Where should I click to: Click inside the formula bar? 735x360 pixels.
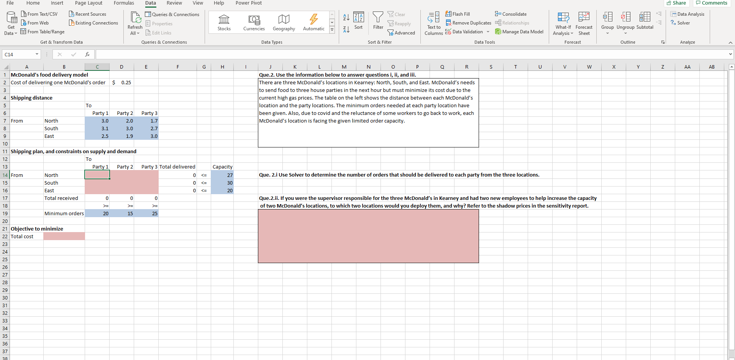268,54
